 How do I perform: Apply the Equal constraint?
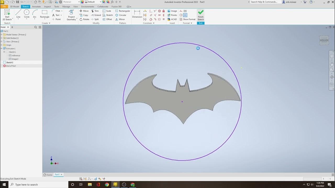click(164, 19)
